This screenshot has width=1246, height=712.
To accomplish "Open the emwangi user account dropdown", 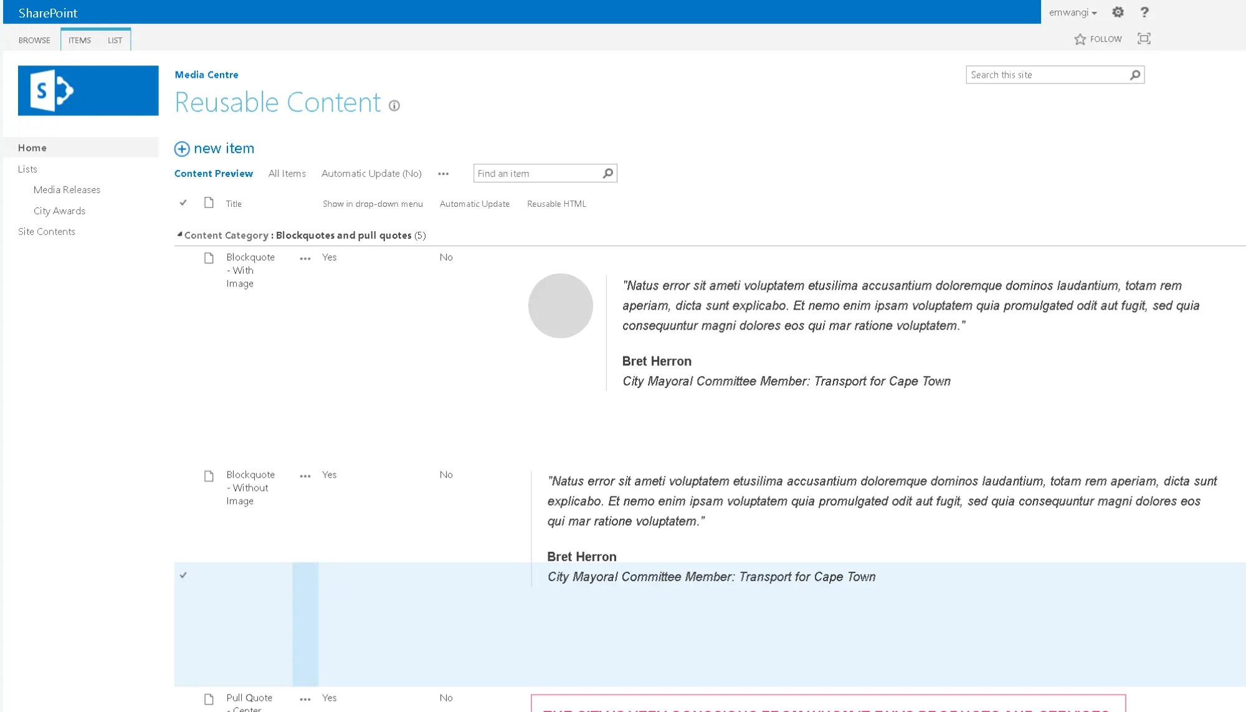I will 1073,12.
